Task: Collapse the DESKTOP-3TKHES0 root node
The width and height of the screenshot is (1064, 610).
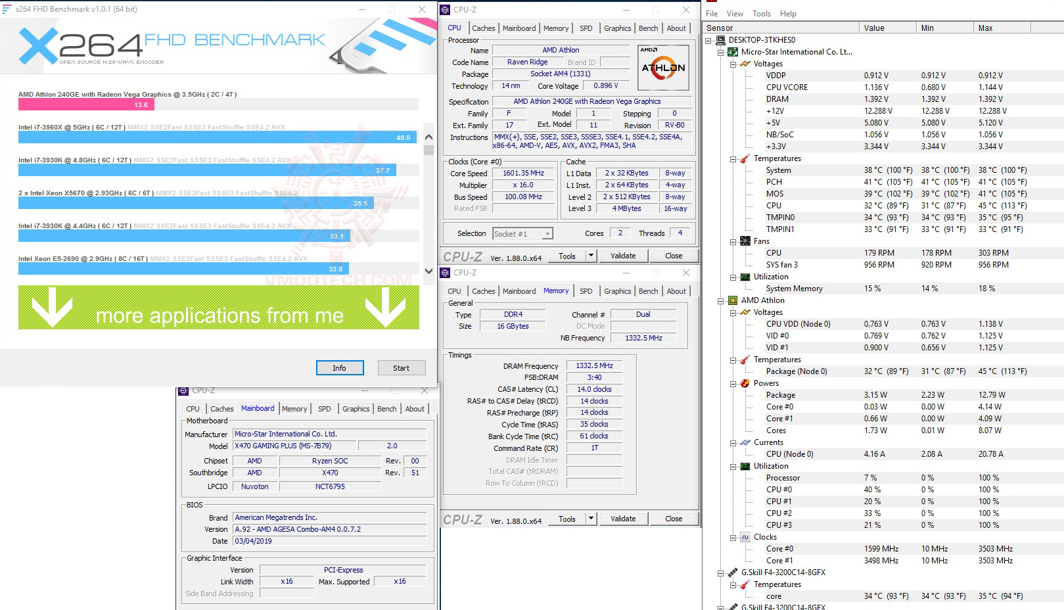Action: [708, 41]
